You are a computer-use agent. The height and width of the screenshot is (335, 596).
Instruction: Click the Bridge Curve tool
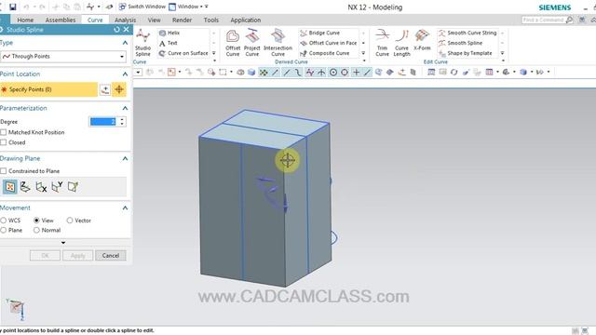(320, 33)
